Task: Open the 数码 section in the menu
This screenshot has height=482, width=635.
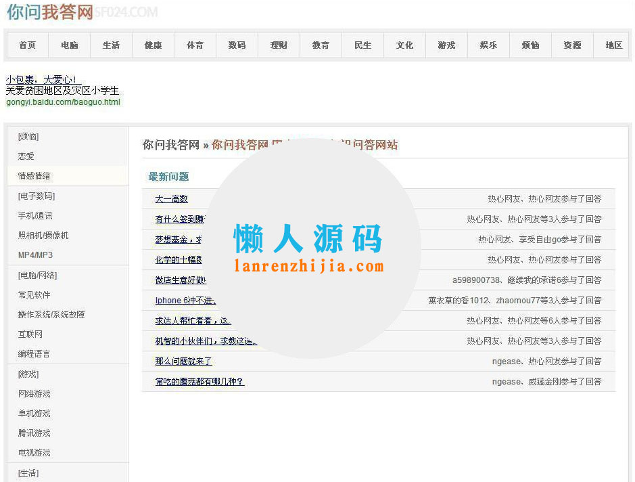Action: coord(237,45)
